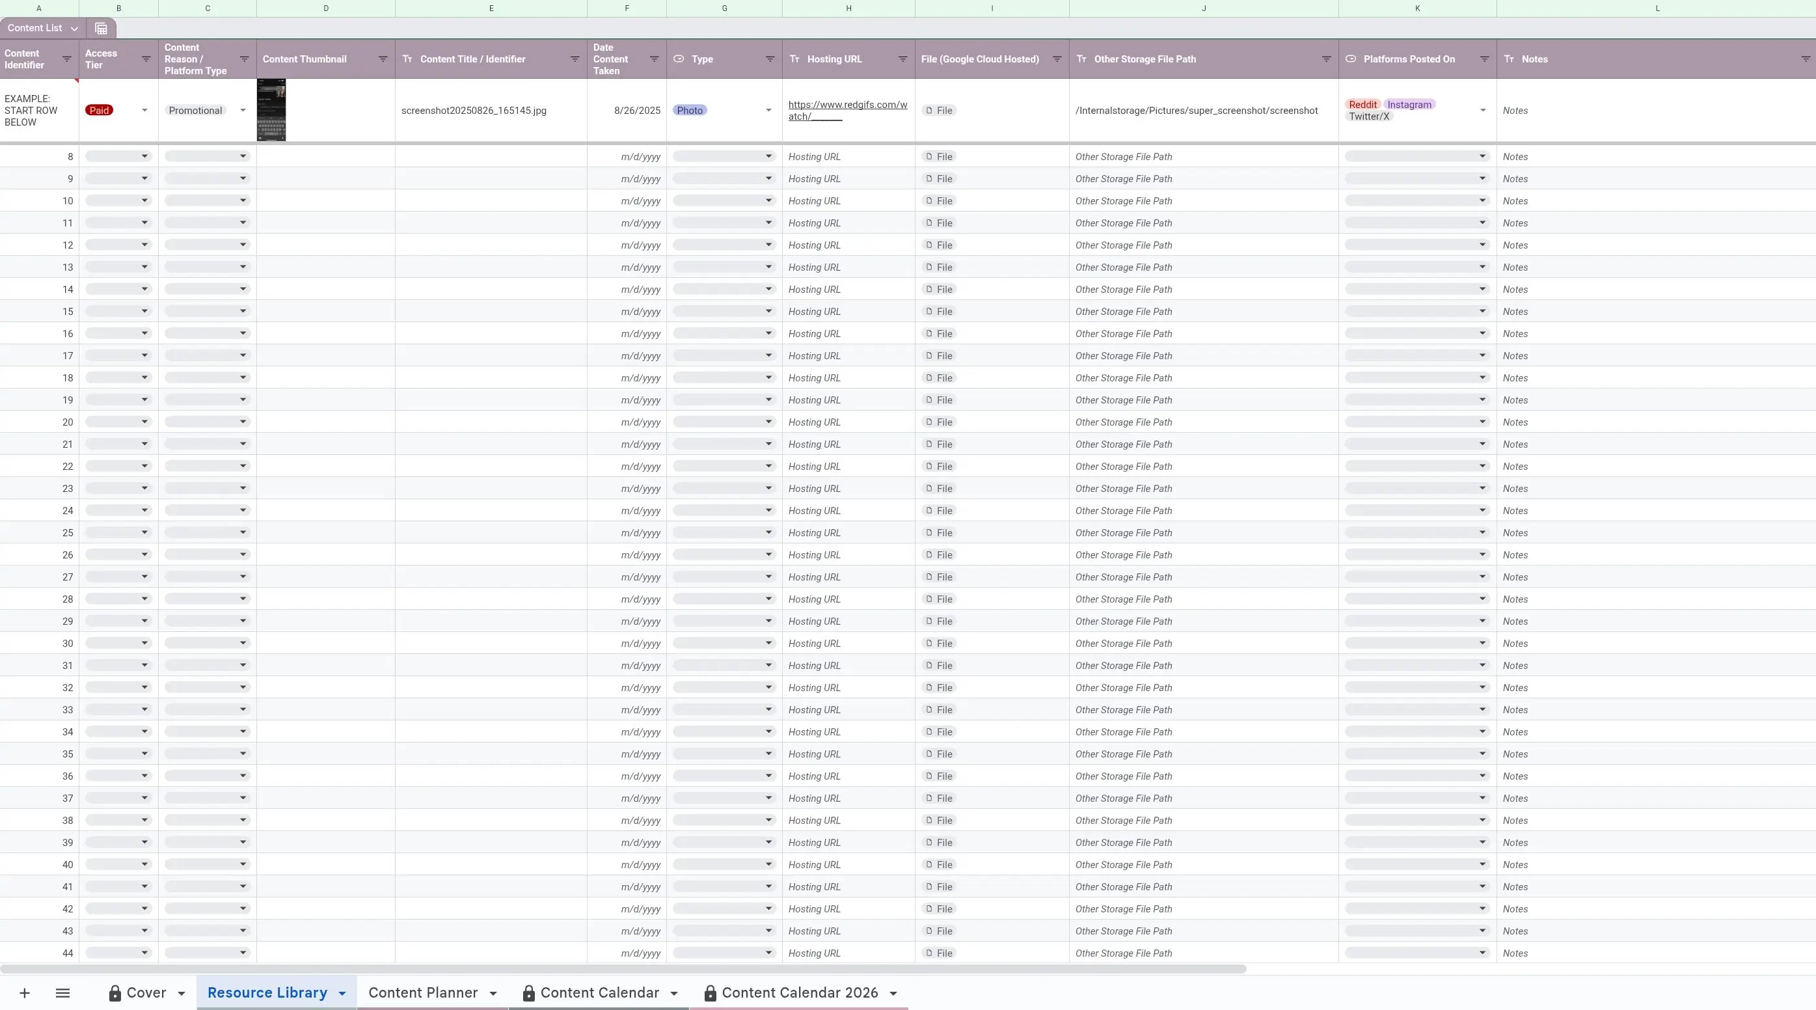Click the Content Thumbnail column filter icon
1816x1010 pixels.
coord(383,59)
